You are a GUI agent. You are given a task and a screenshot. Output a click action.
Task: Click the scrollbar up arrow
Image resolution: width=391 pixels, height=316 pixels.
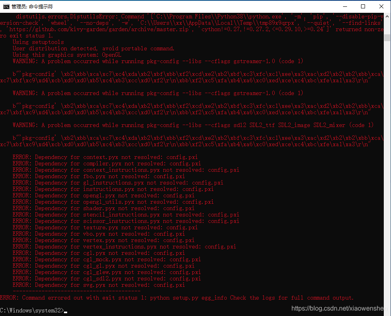click(x=387, y=16)
